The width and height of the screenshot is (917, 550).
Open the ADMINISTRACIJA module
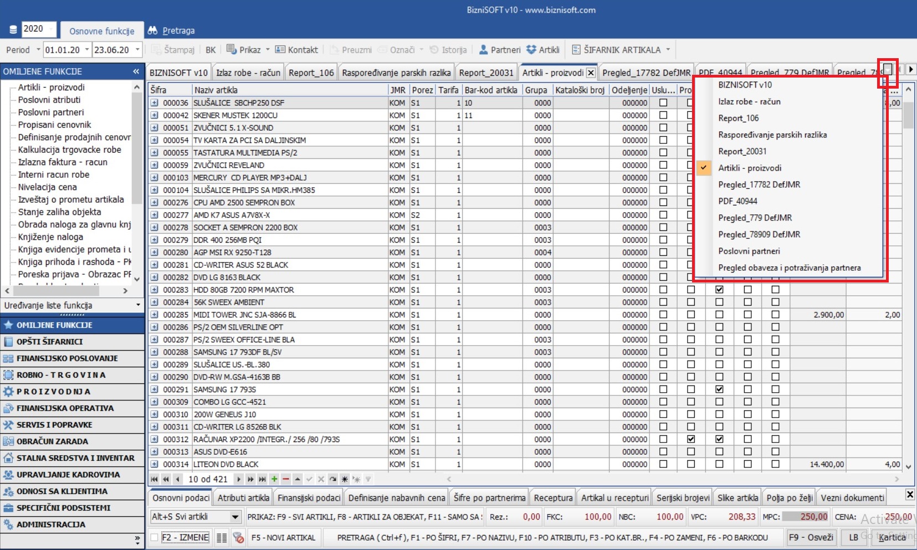72,525
